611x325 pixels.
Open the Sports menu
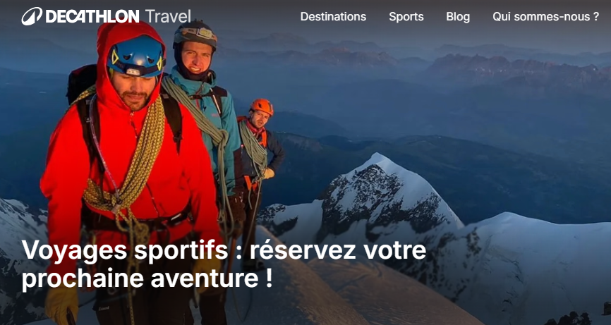point(406,17)
